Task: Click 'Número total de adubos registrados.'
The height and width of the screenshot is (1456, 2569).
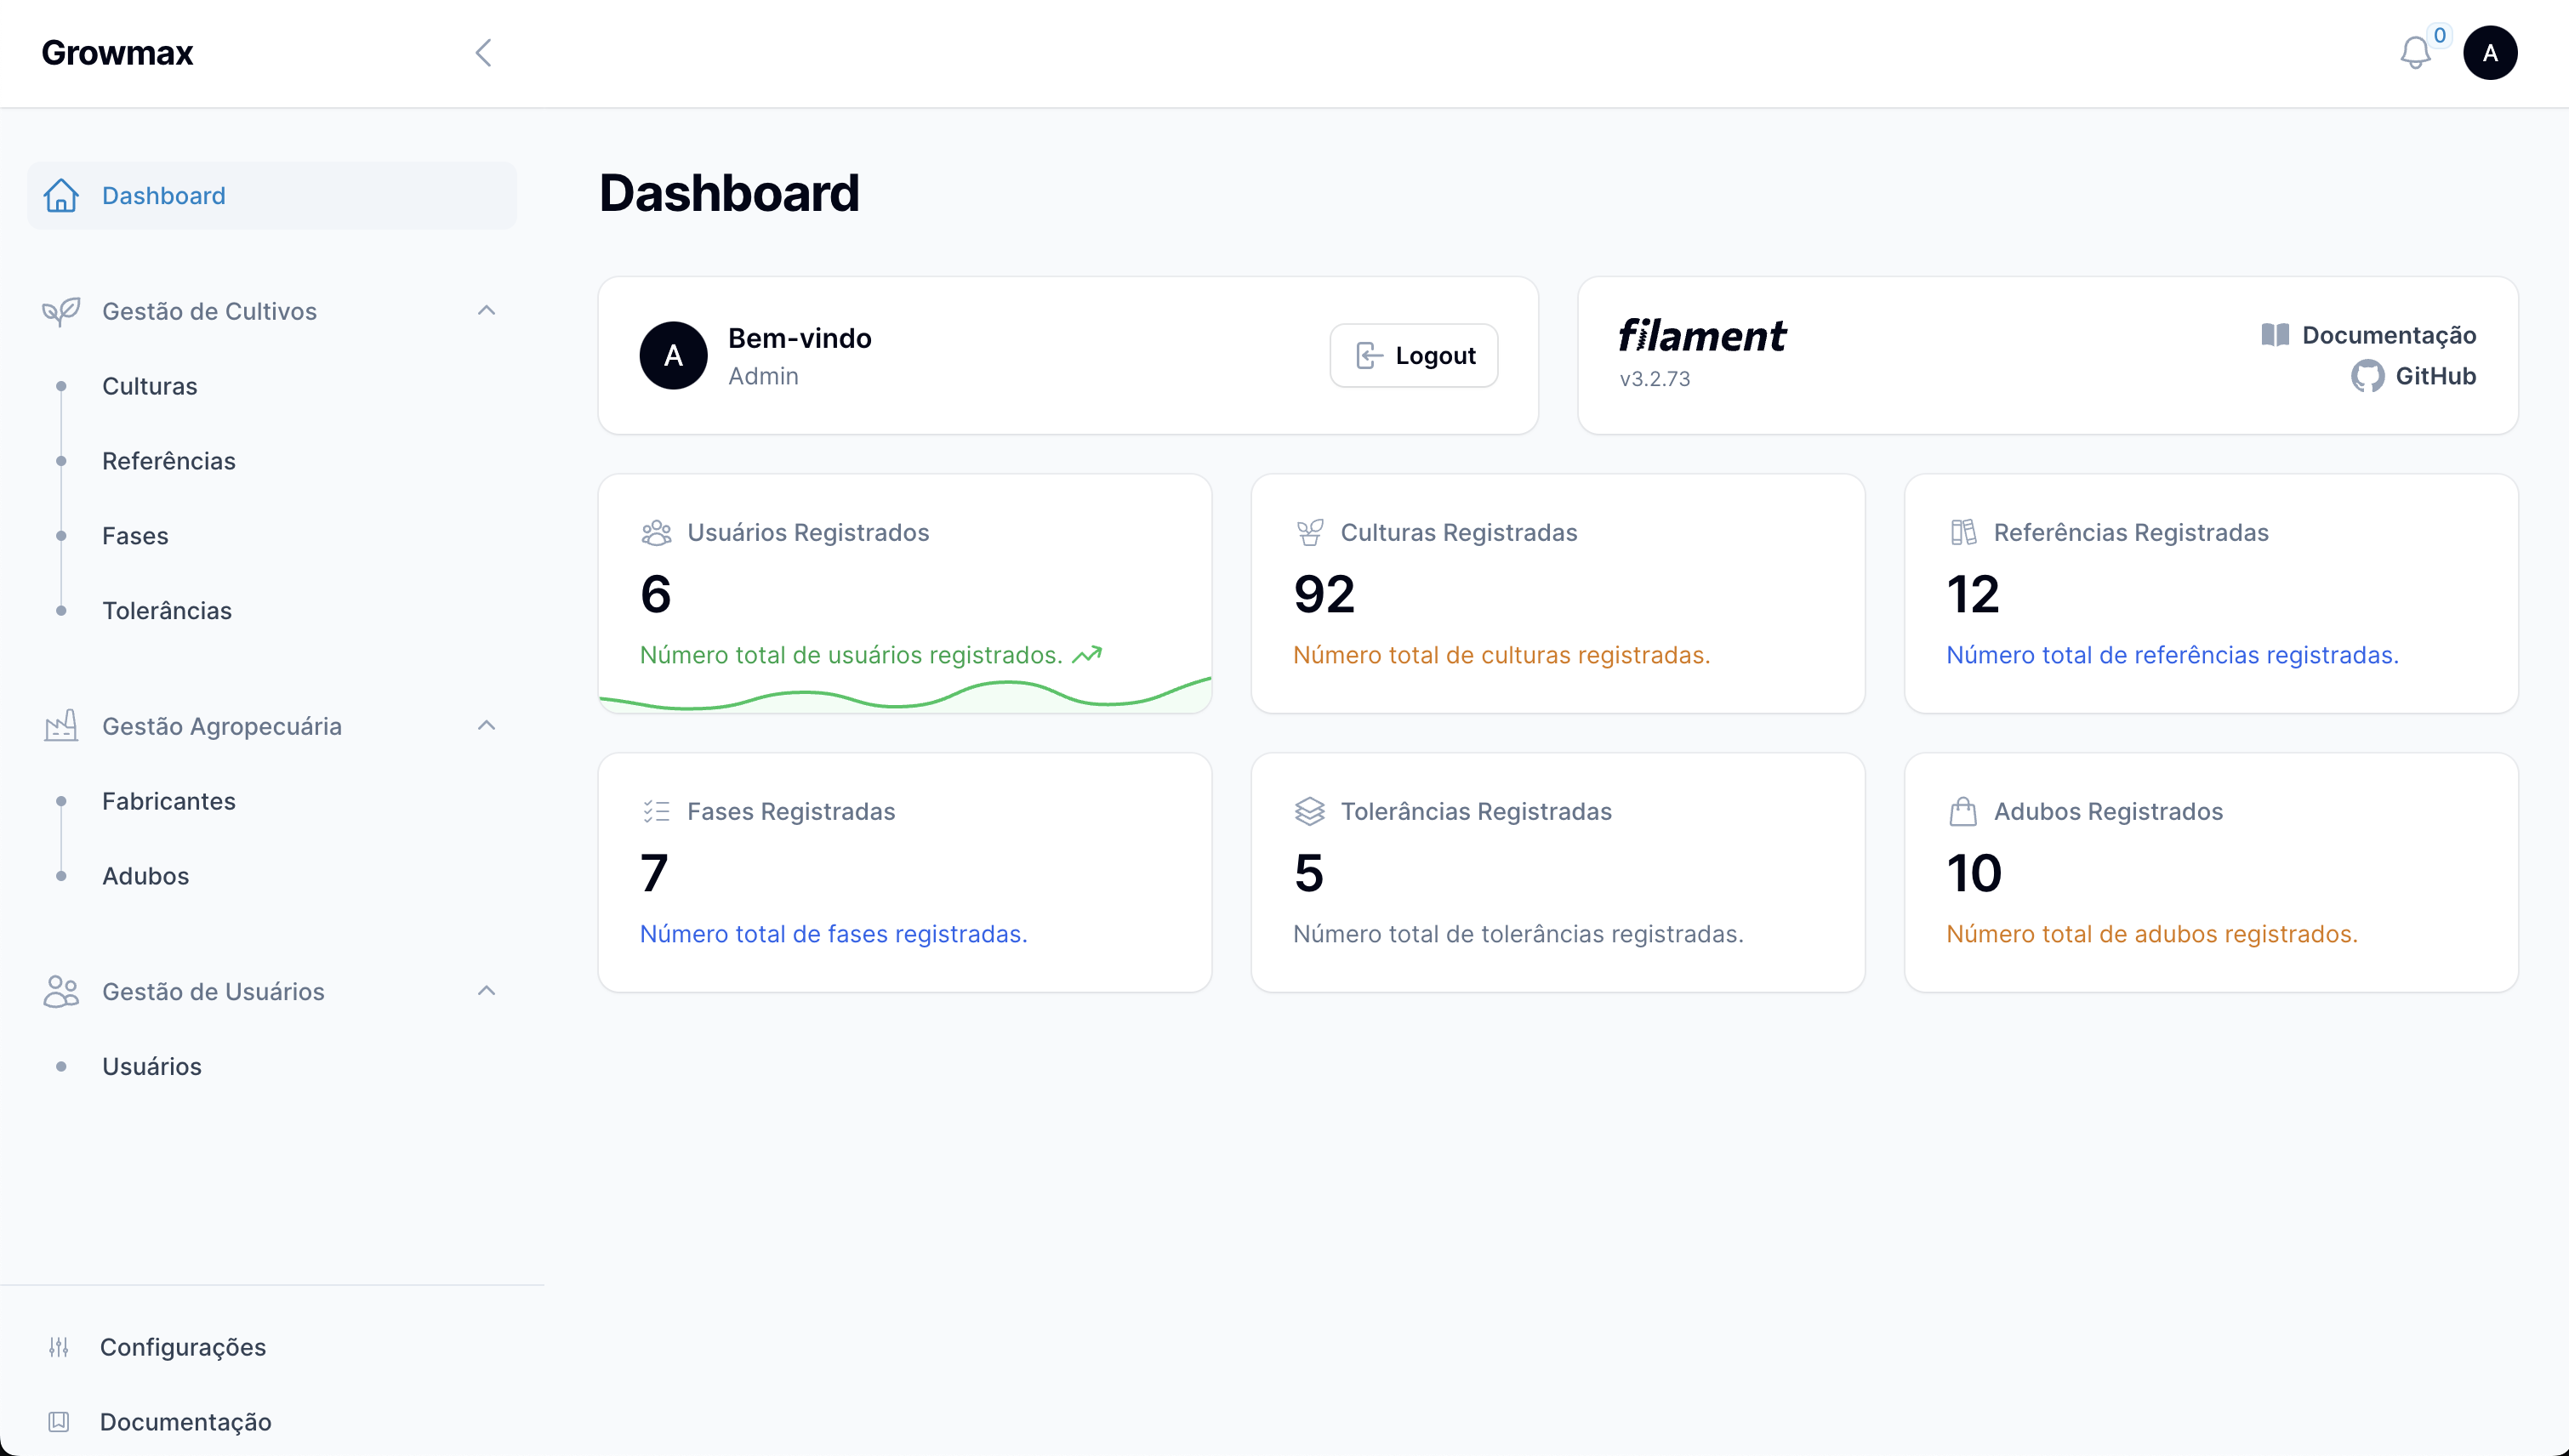Action: (x=2151, y=934)
